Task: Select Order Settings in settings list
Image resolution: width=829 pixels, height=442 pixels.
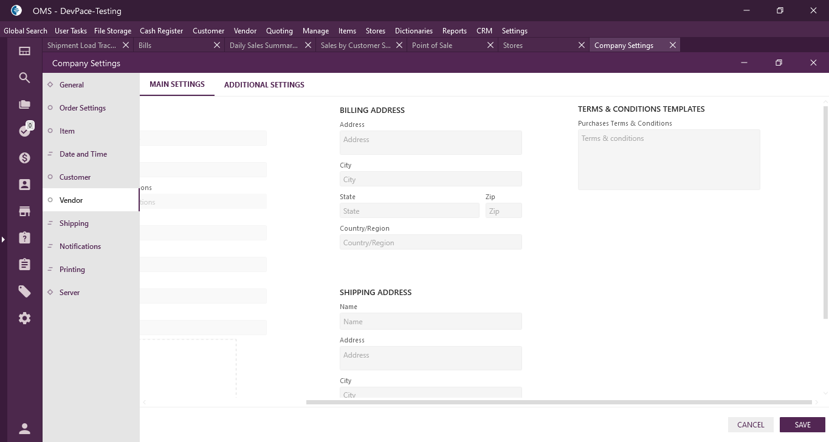Action: [83, 108]
